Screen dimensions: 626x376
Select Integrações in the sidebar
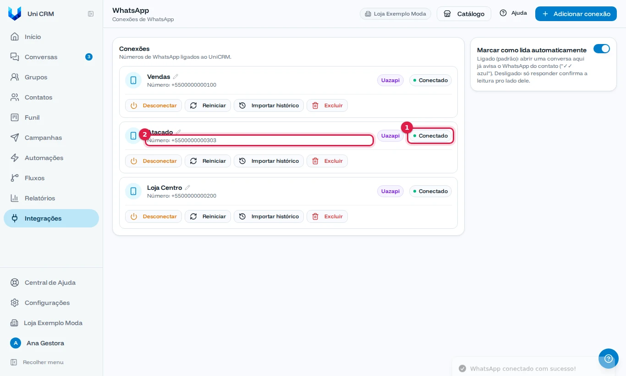(51, 218)
